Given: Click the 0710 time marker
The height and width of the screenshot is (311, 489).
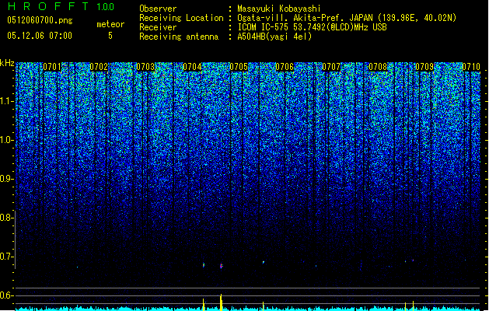Looking at the screenshot, I should click(x=471, y=67).
